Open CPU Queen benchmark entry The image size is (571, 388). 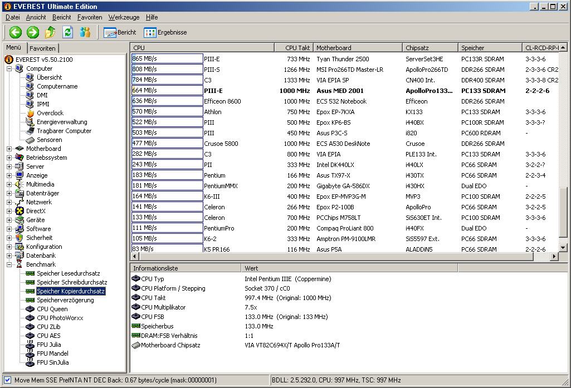(52, 309)
